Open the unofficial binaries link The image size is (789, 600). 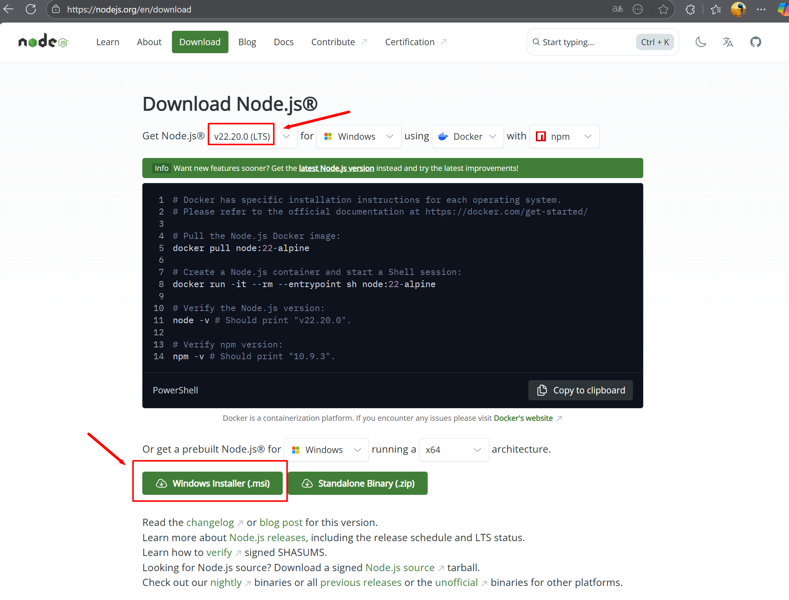(x=457, y=583)
